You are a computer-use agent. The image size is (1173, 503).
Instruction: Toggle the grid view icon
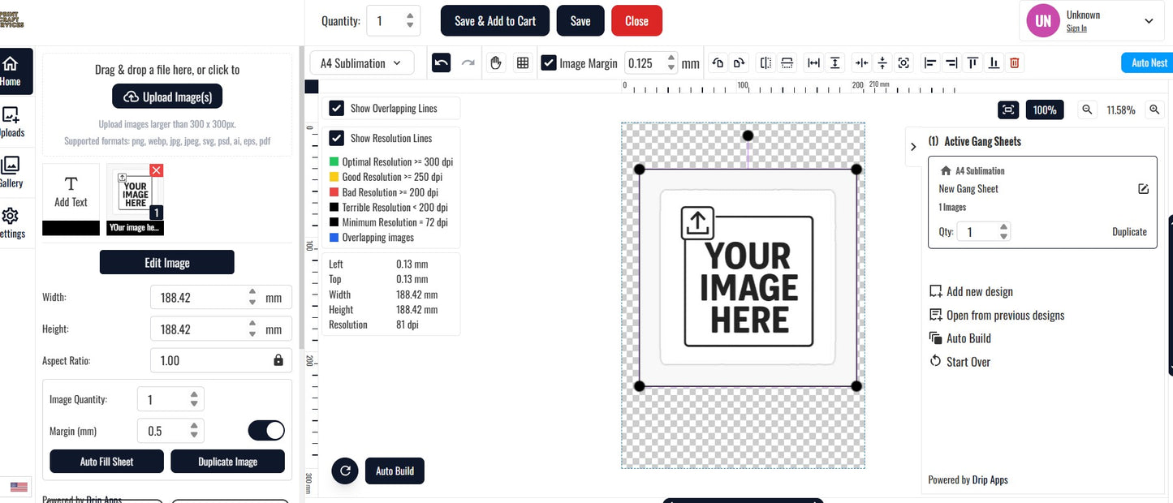(523, 62)
